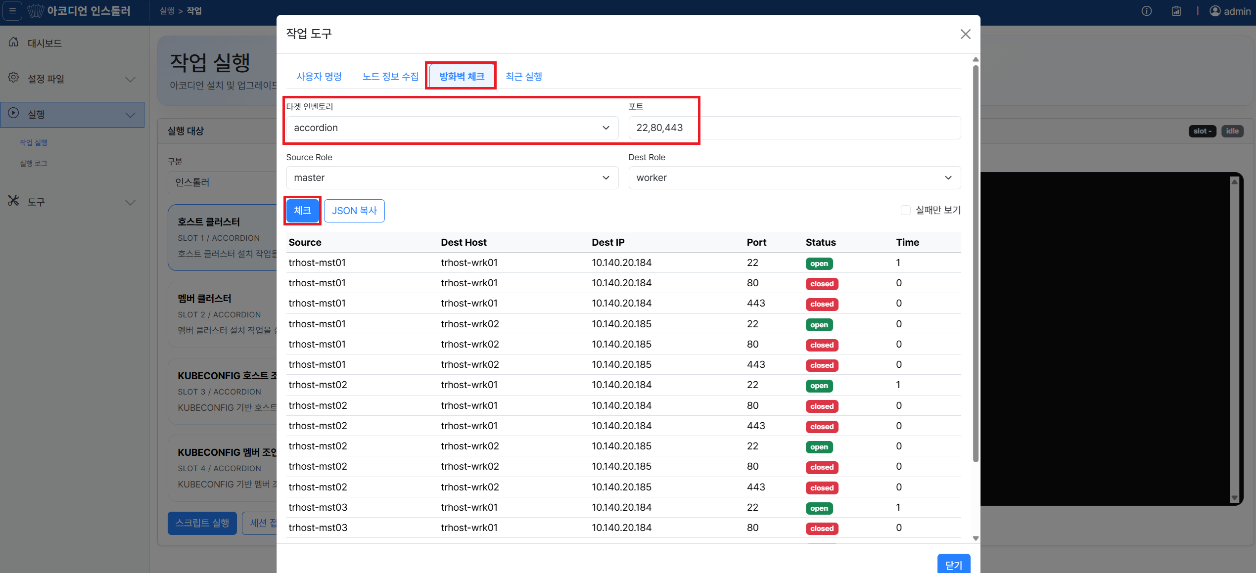The height and width of the screenshot is (573, 1256).
Task: Open the 타겟 인벤토리 accordion dropdown
Action: point(452,128)
